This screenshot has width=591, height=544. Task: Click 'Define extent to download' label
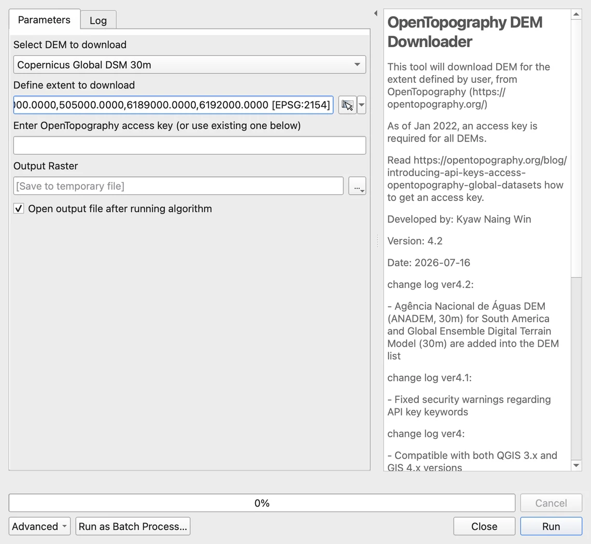coord(74,85)
